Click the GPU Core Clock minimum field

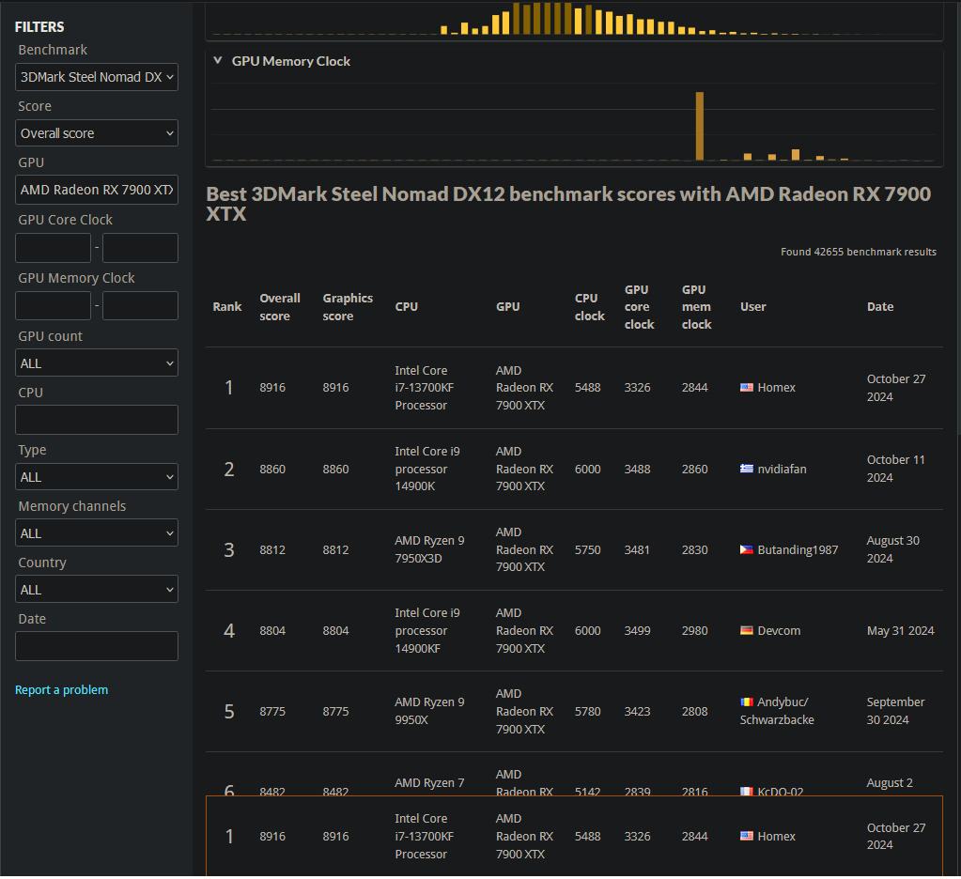pos(54,248)
